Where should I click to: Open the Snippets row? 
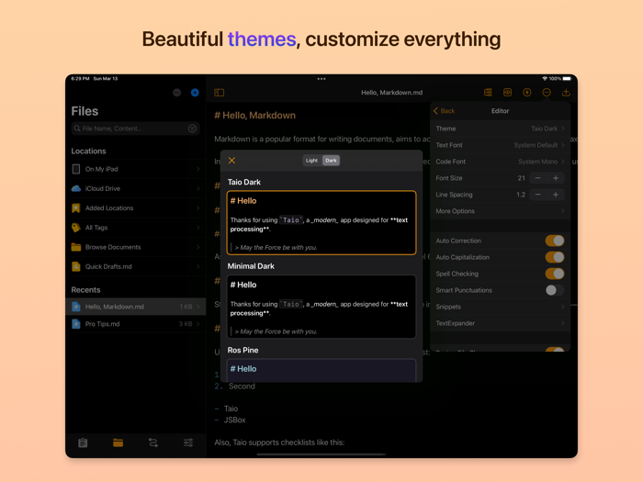[501, 307]
